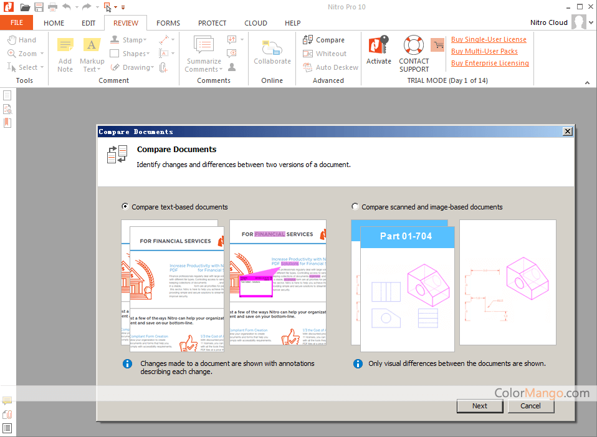Open the FILE menu tab
Image resolution: width=597 pixels, height=437 pixels.
point(16,22)
